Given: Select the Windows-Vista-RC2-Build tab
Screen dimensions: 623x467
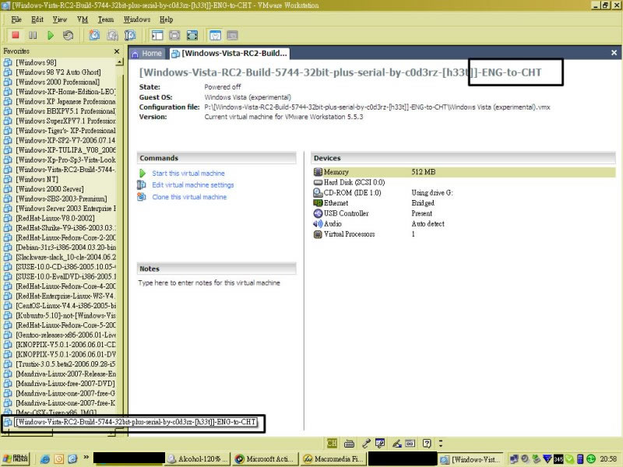Looking at the screenshot, I should (229, 53).
